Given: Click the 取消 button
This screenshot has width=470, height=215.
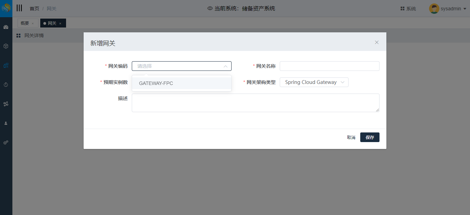Looking at the screenshot, I should point(351,137).
